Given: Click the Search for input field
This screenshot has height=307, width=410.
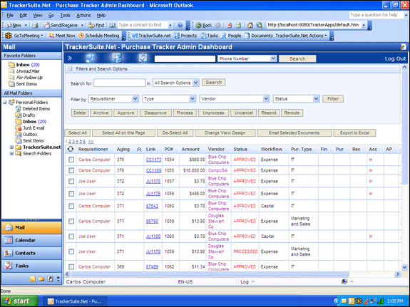Looking at the screenshot, I should pyautogui.click(x=120, y=83).
